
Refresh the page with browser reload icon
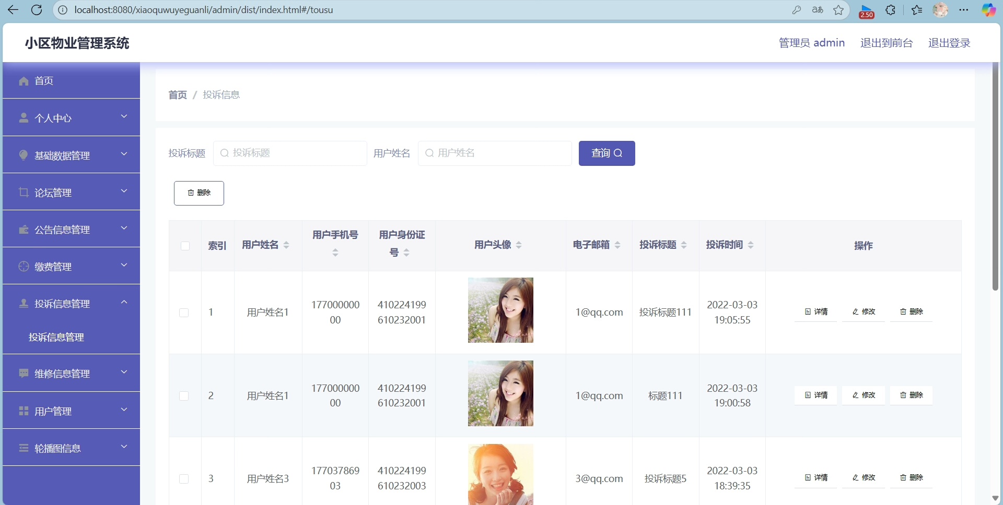[x=37, y=10]
